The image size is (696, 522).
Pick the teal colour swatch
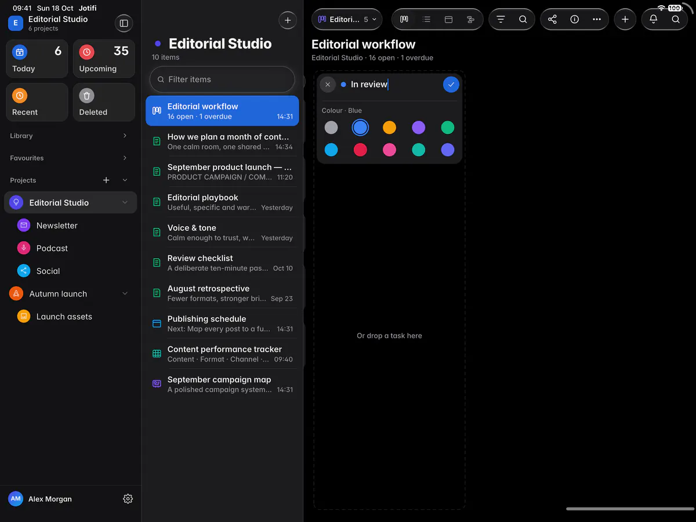click(x=418, y=150)
